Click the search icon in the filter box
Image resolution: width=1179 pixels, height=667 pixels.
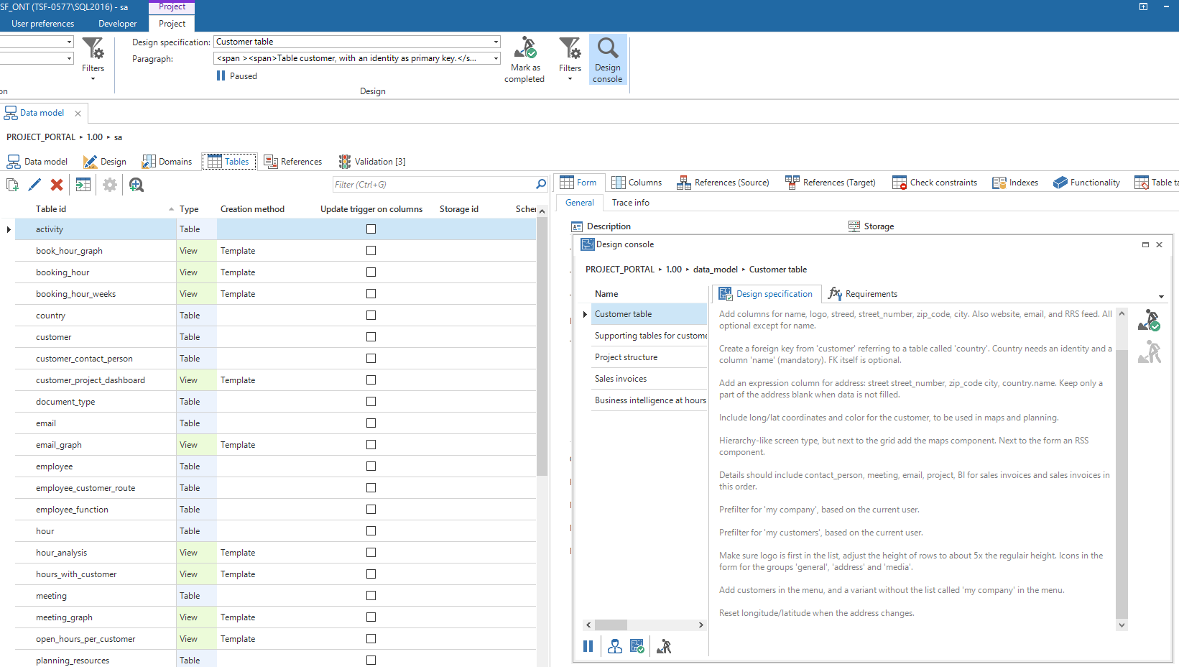541,185
